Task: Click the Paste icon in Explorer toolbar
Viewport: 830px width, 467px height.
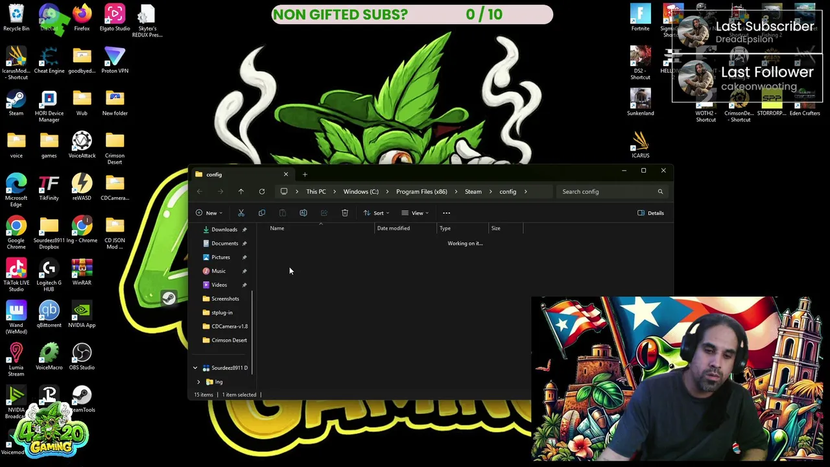Action: coord(283,213)
